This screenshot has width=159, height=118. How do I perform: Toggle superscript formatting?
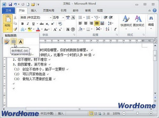52,24
